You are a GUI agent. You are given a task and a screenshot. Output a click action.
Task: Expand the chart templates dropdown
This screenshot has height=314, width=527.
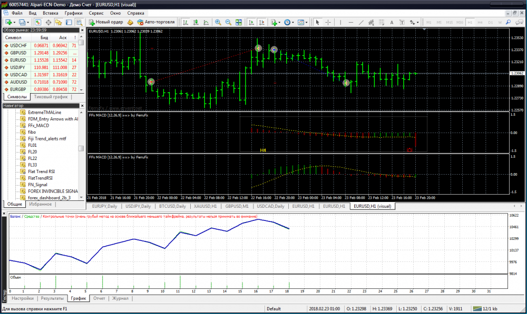(306, 22)
